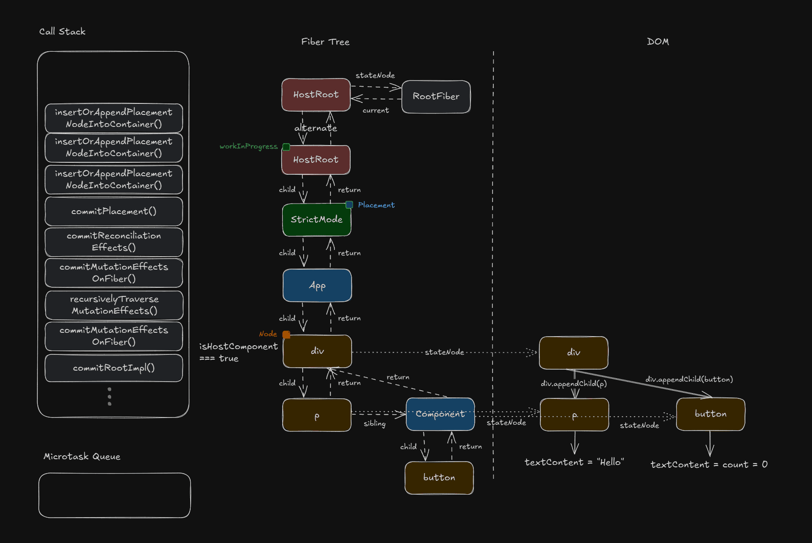Click the three dots below commitRootImpl()
This screenshot has height=543, width=812.
pos(110,396)
